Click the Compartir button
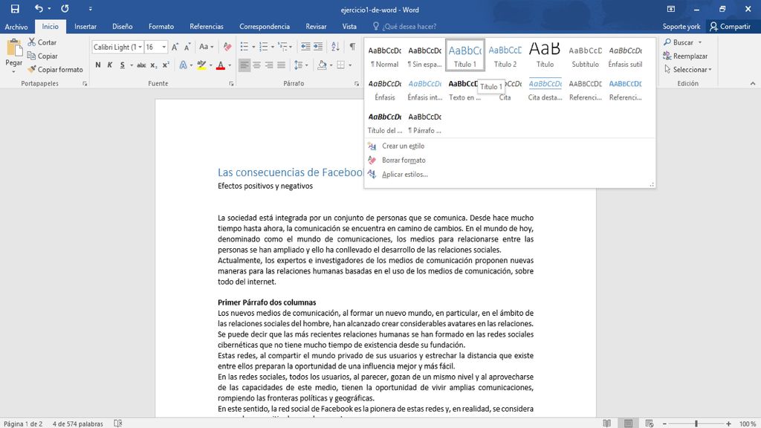This screenshot has height=428, width=761. 730,27
